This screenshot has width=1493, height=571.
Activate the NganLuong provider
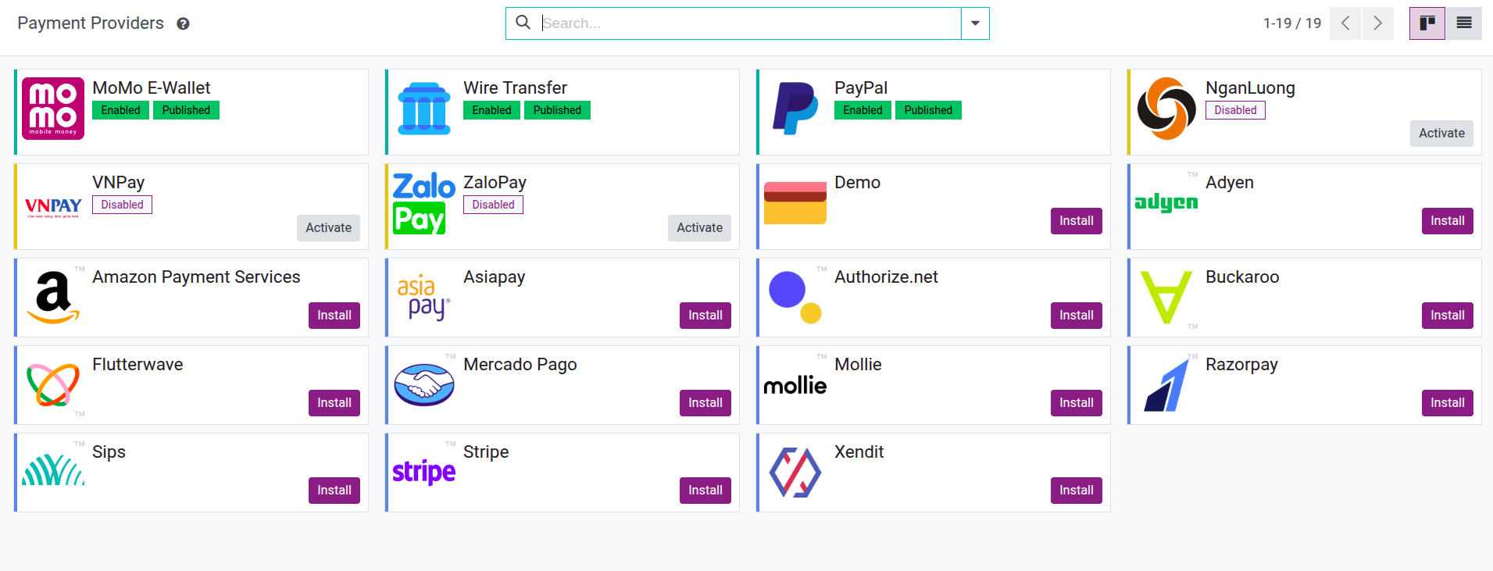coord(1441,134)
